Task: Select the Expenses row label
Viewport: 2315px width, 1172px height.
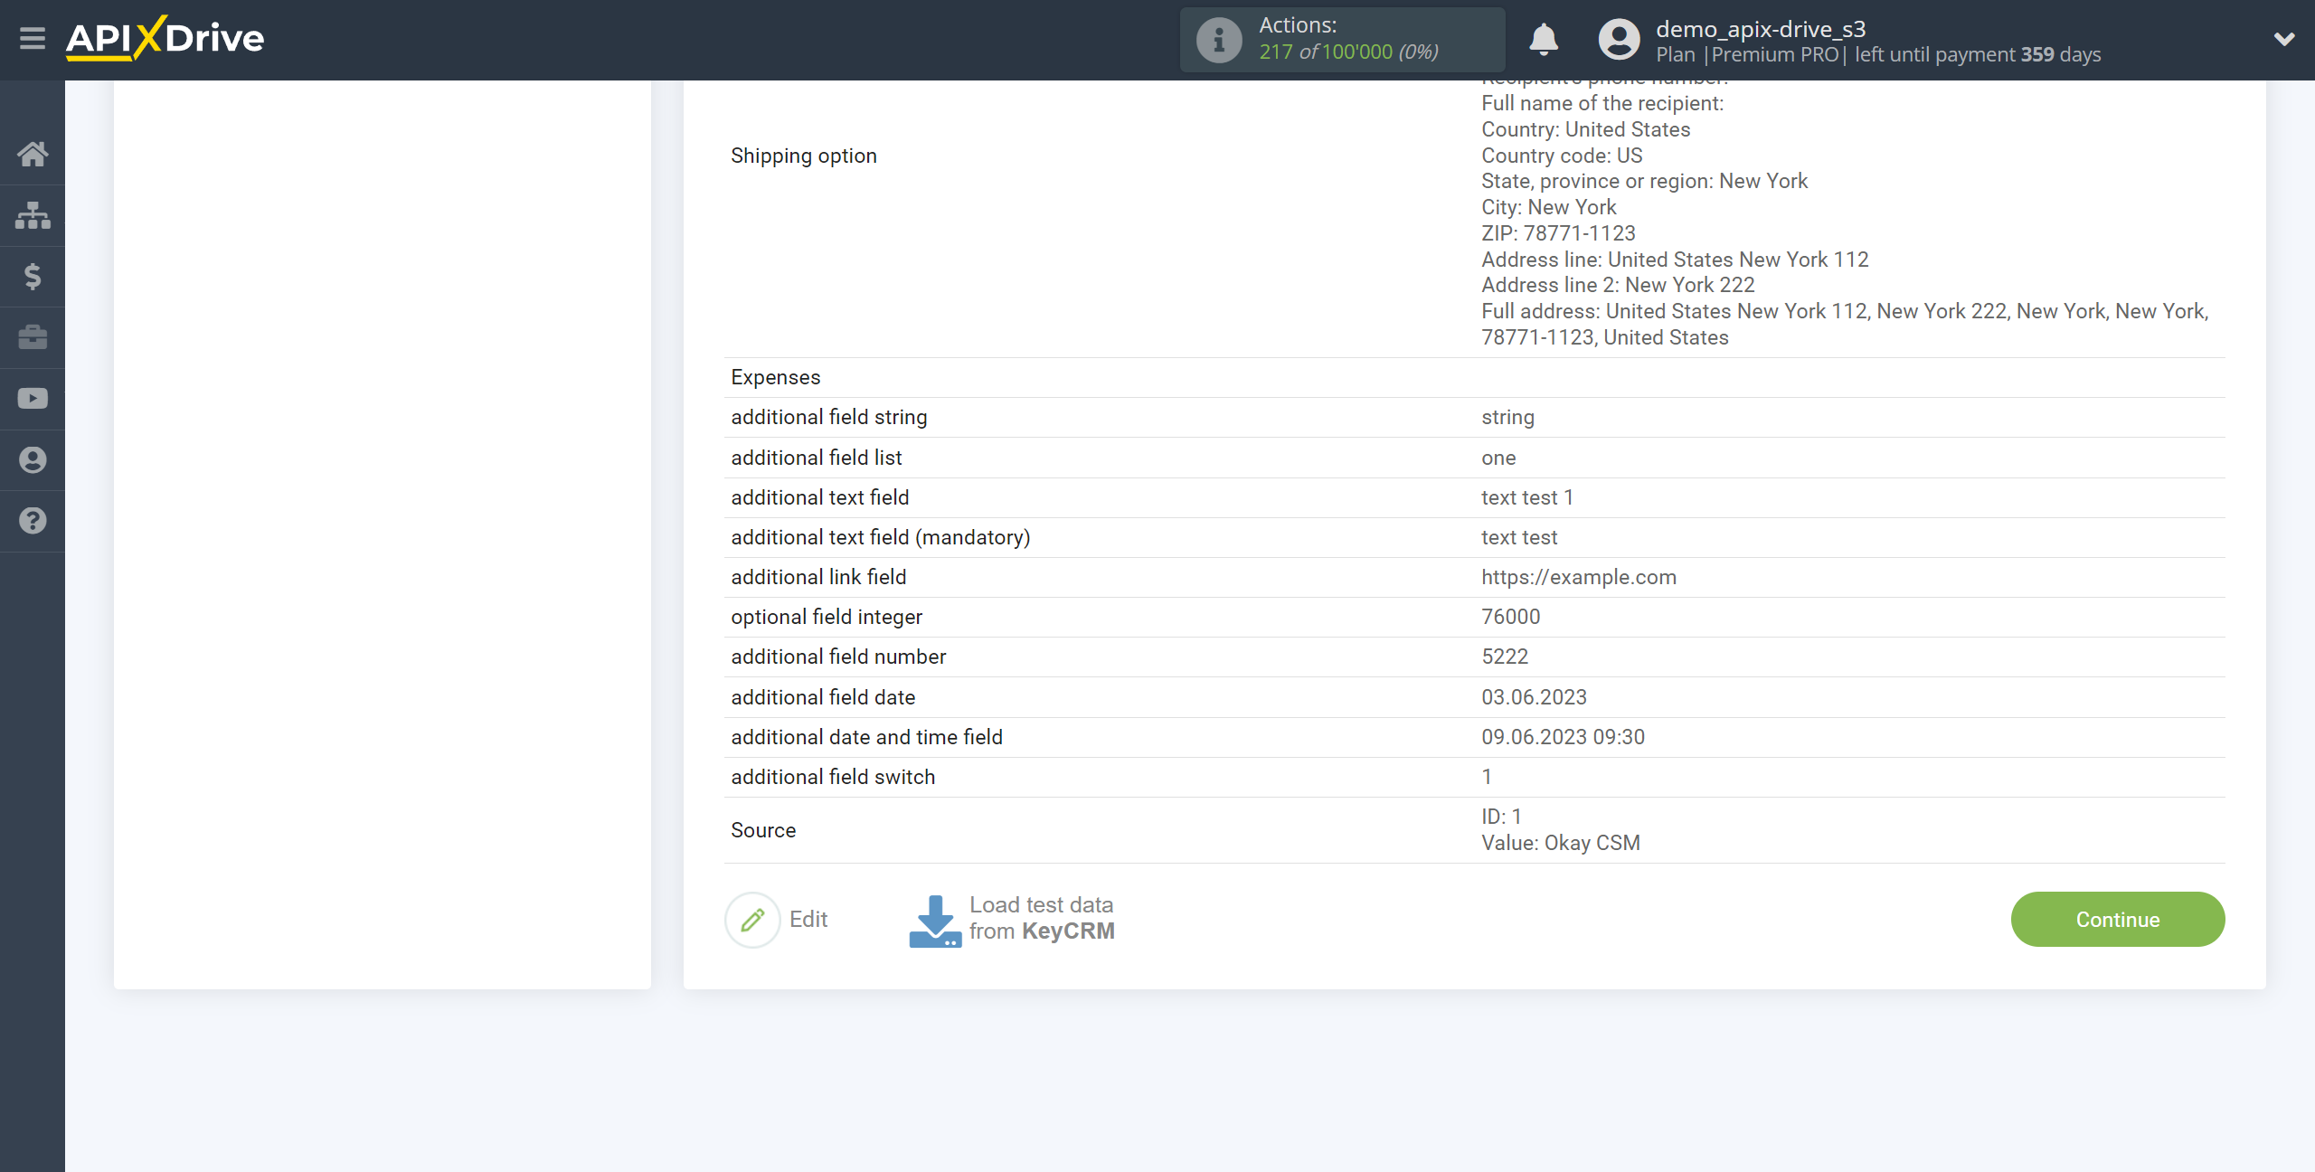Action: (x=776, y=377)
